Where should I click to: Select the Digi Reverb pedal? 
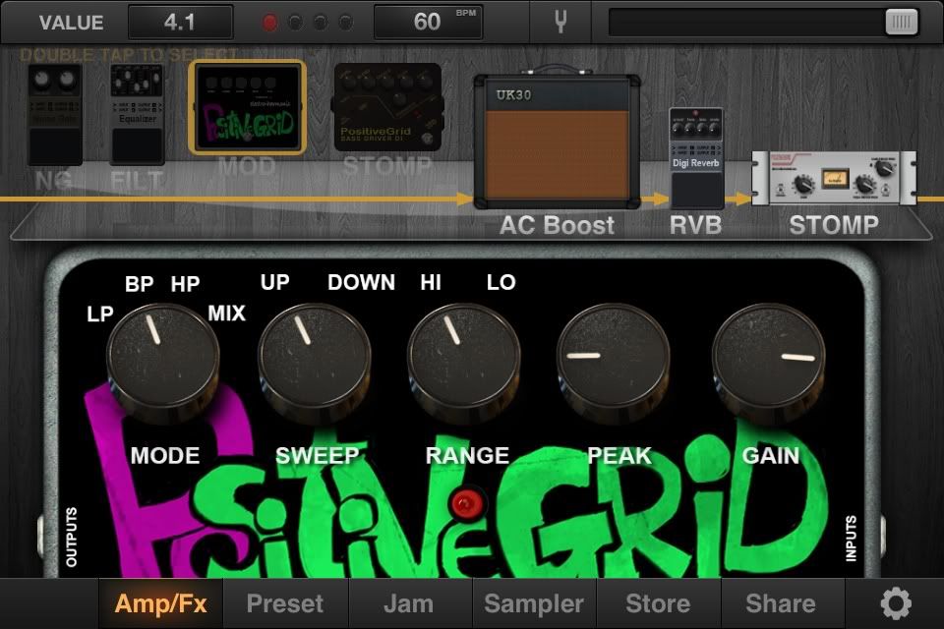coord(696,157)
